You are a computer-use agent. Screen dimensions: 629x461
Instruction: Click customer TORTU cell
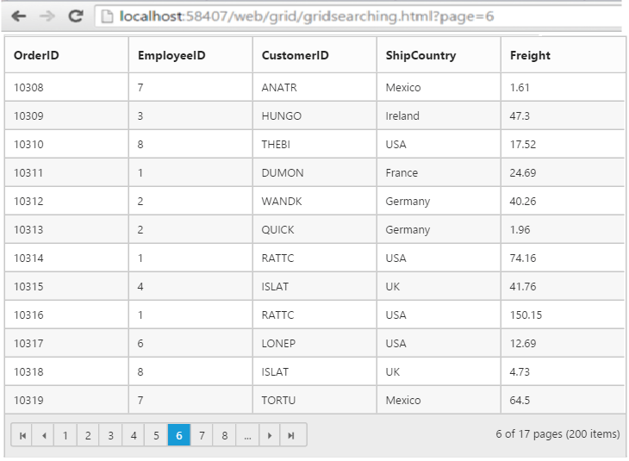(x=314, y=400)
